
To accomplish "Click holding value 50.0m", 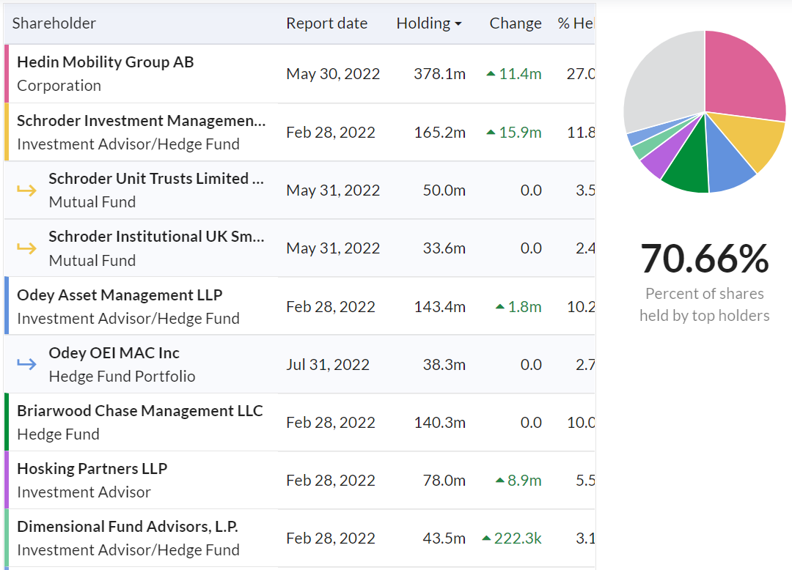I will (444, 190).
